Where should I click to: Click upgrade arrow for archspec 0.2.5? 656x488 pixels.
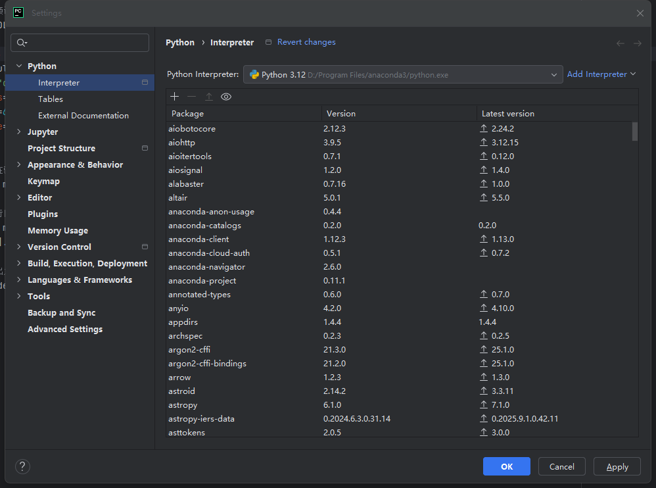[484, 335]
